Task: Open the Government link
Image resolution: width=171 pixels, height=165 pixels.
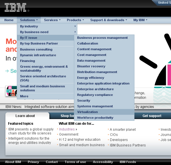Action: (69, 134)
